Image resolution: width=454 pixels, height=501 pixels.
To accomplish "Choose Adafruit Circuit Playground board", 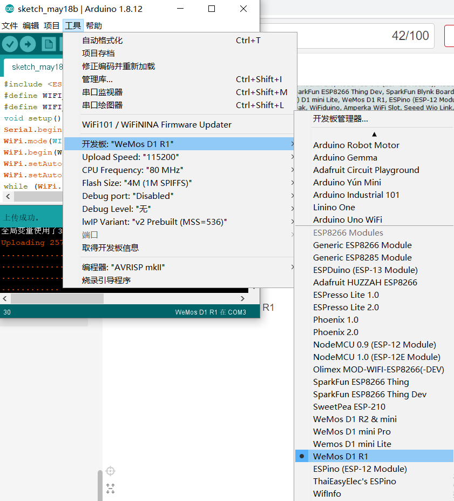I will tap(374, 170).
